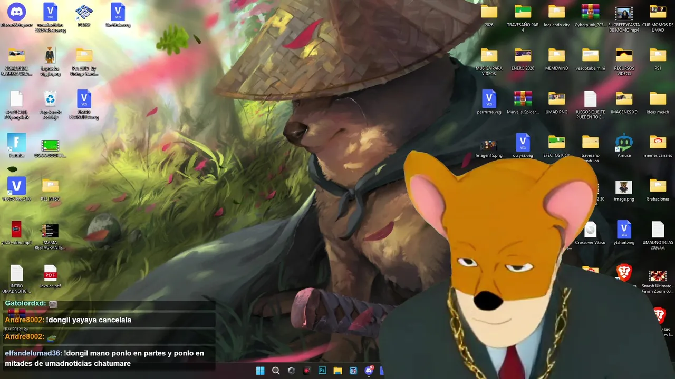This screenshot has width=675, height=379.
Task: Open EL CREEPYPASTA DE MOMO.mp4 video
Action: point(624,13)
